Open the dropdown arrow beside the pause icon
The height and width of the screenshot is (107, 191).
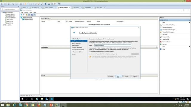click(x=28, y=4)
